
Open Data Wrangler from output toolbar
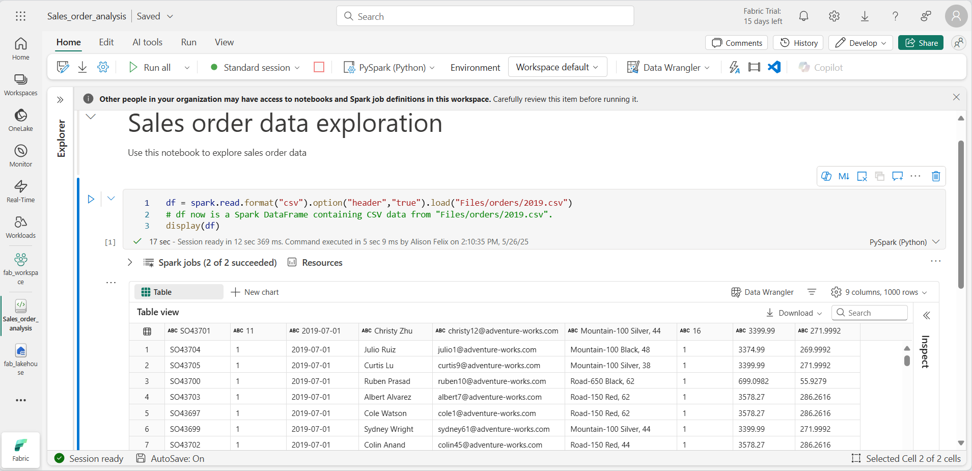pos(762,292)
